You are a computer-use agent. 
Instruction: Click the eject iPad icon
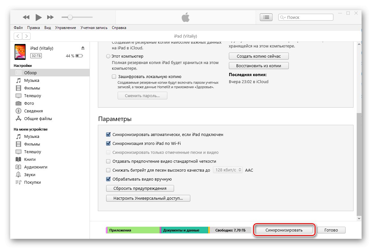83,48
